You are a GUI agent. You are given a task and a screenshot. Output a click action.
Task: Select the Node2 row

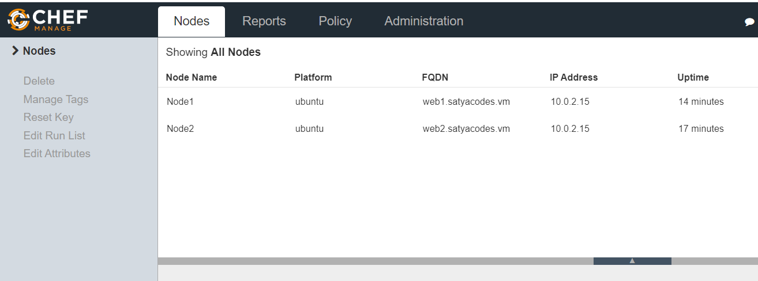pyautogui.click(x=180, y=129)
